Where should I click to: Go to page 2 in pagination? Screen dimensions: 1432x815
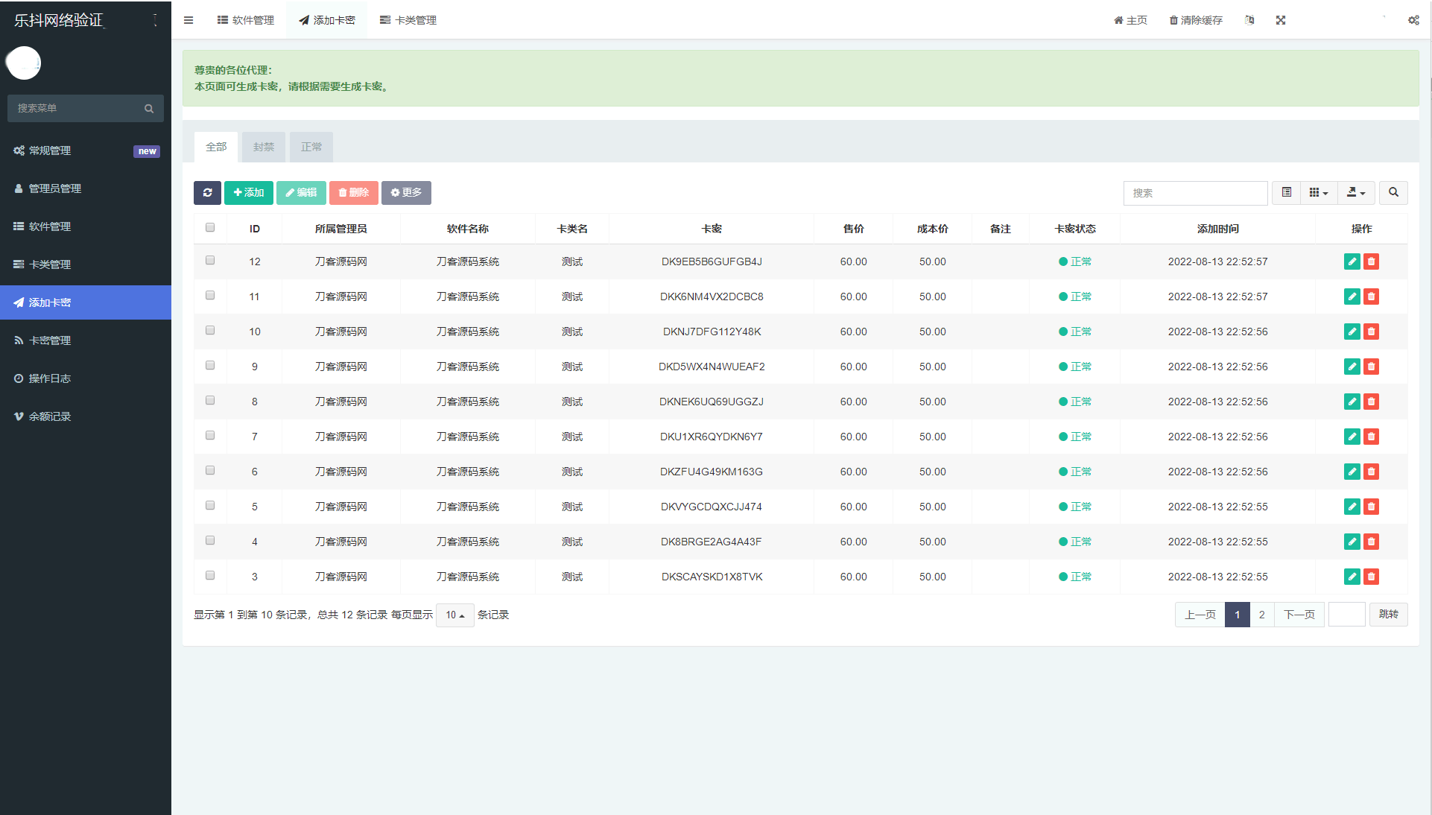point(1261,615)
